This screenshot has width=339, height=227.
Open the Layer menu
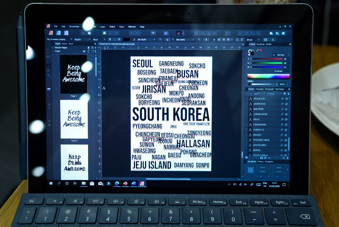tap(103, 27)
